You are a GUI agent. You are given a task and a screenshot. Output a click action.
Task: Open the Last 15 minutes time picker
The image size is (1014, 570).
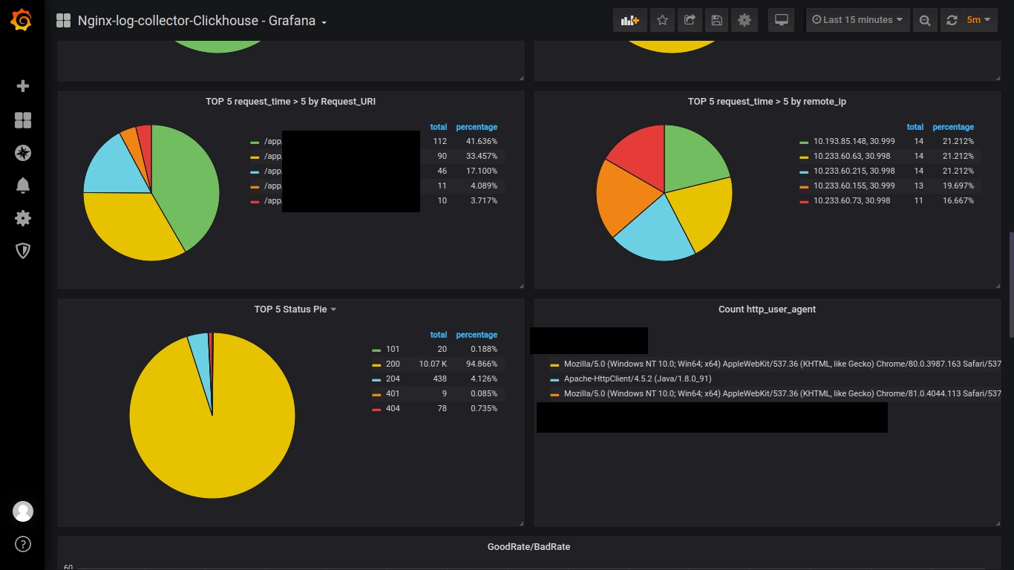857,20
